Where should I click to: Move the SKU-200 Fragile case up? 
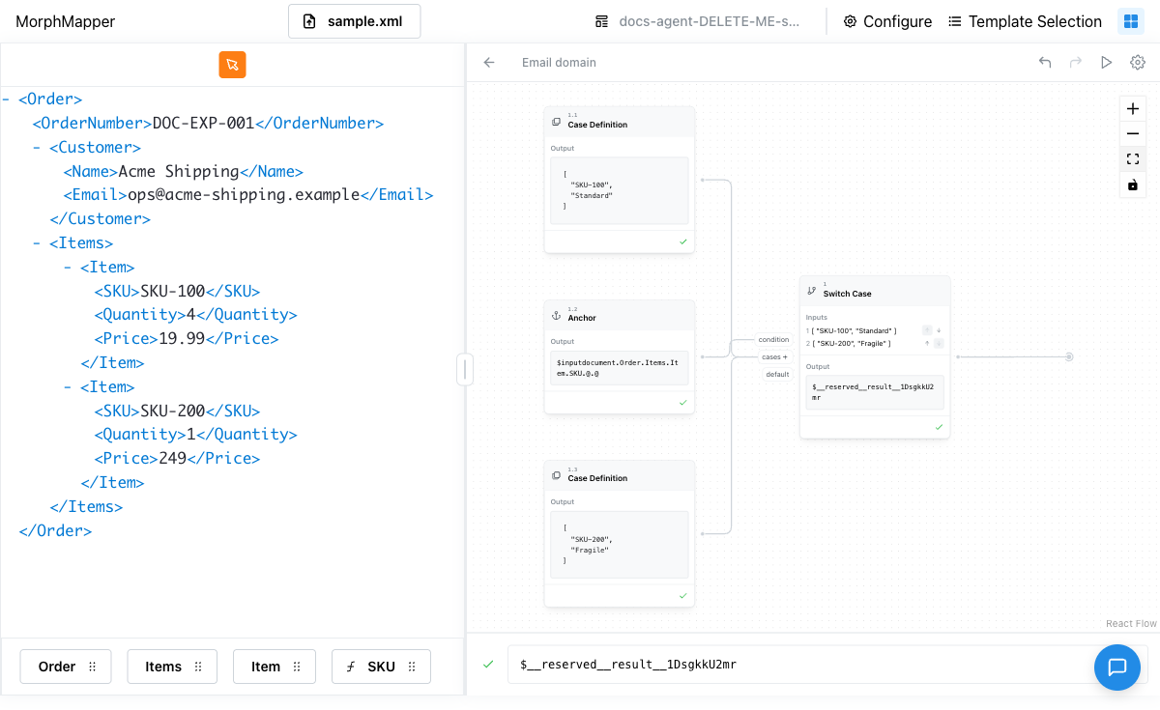(927, 343)
